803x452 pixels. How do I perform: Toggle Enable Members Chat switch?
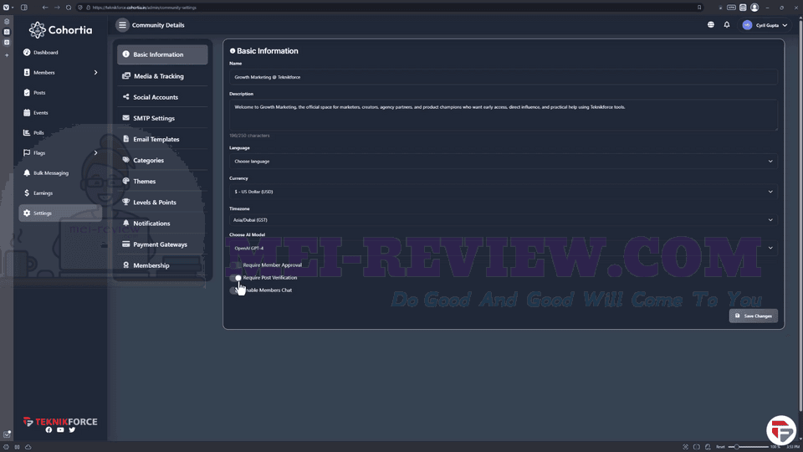(236, 290)
